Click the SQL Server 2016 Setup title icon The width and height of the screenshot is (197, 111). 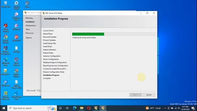[x=43, y=13]
